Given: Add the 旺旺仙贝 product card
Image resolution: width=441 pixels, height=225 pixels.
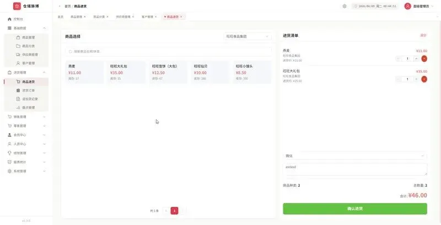Looking at the screenshot, I should pyautogui.click(x=210, y=72).
